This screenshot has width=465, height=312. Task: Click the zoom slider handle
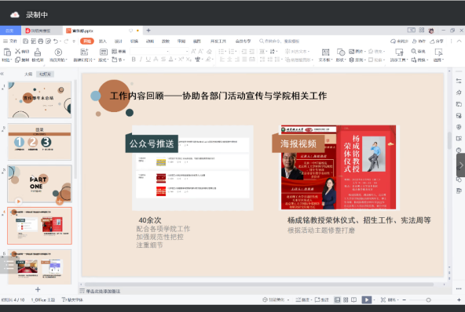coord(429,300)
